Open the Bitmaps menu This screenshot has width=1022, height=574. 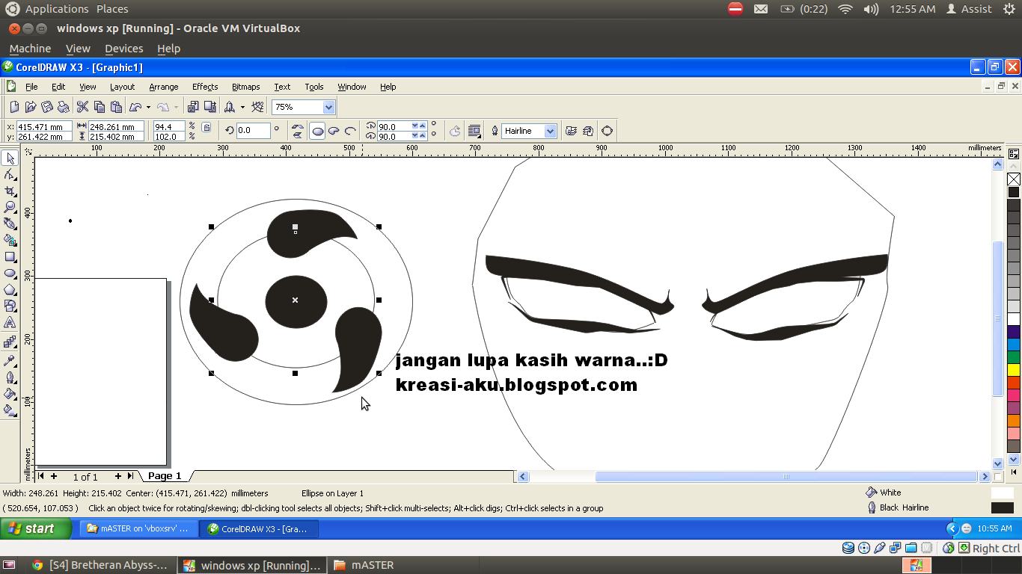(x=246, y=87)
